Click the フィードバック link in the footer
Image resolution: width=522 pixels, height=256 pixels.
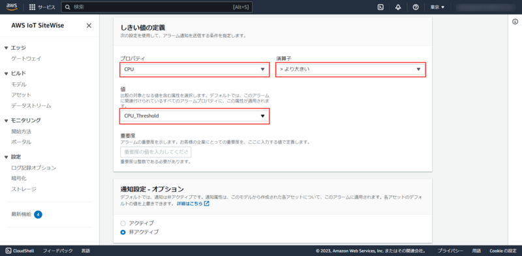pyautogui.click(x=57, y=251)
